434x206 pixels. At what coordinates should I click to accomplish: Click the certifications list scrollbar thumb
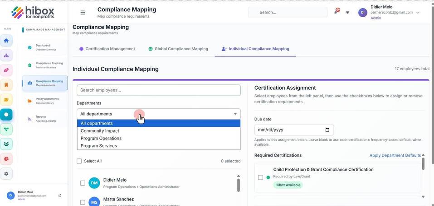click(423, 164)
